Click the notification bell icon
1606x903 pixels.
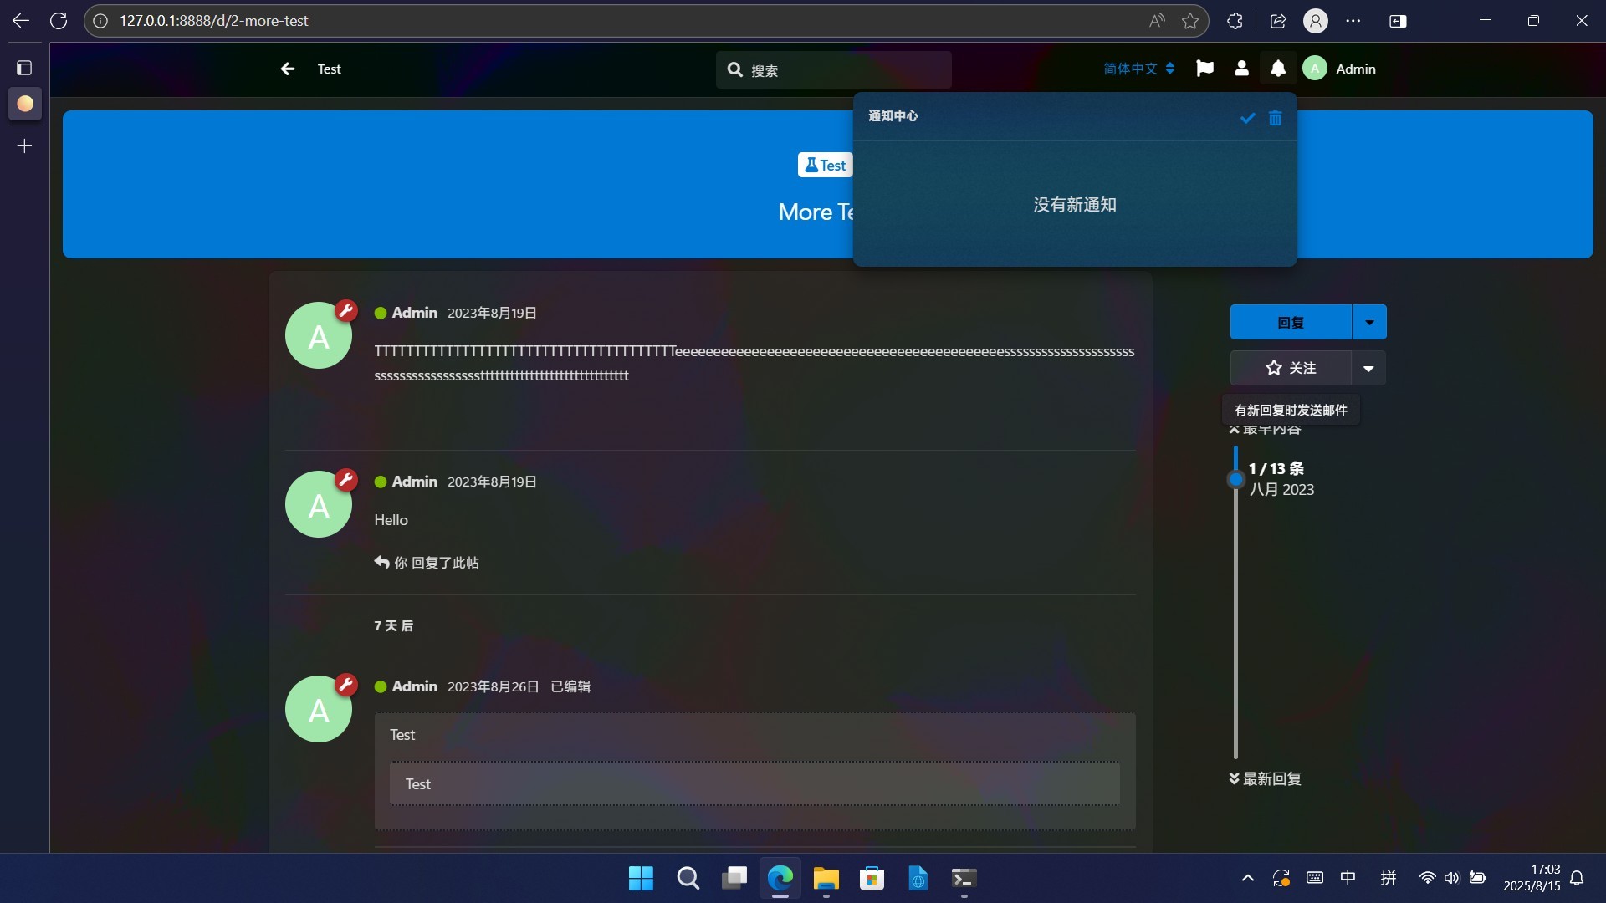click(x=1278, y=69)
